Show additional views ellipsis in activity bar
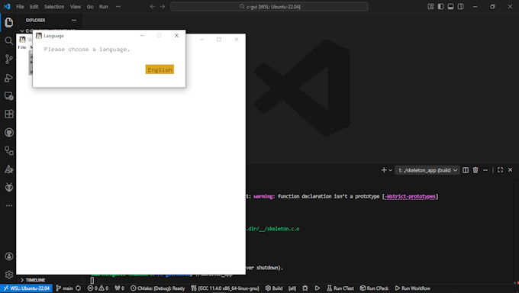The width and height of the screenshot is (519, 293). pyautogui.click(x=9, y=205)
